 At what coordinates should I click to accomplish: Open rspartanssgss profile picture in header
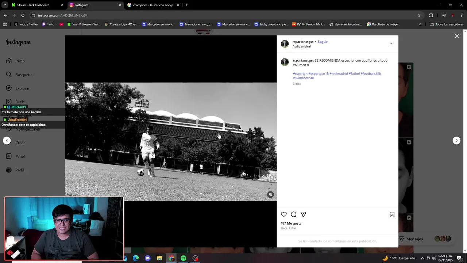[x=285, y=44]
